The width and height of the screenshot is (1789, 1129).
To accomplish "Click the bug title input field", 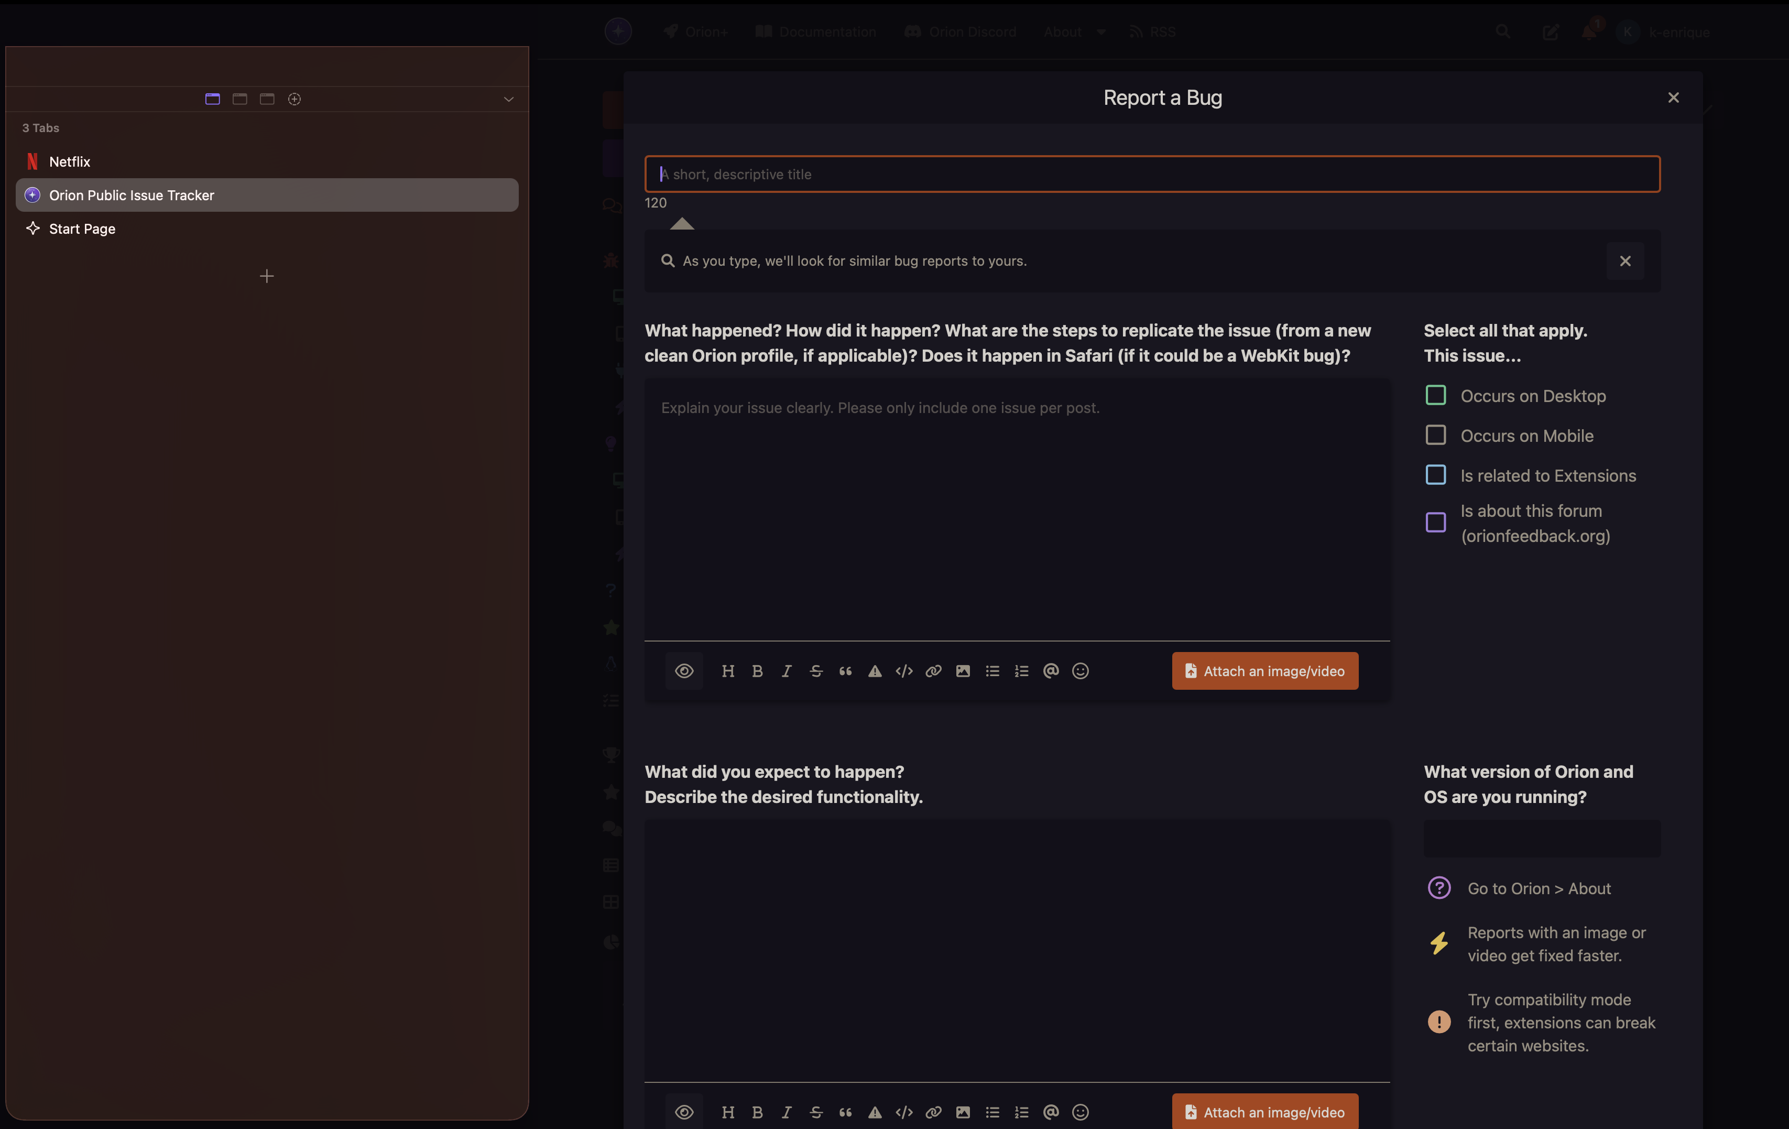I will click(x=1152, y=174).
